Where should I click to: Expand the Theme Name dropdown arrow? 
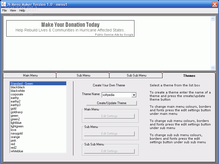134,95
